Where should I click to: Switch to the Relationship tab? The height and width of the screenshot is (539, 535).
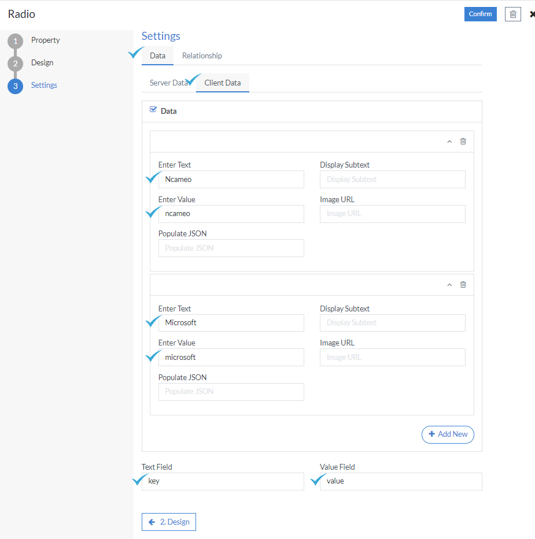click(201, 55)
